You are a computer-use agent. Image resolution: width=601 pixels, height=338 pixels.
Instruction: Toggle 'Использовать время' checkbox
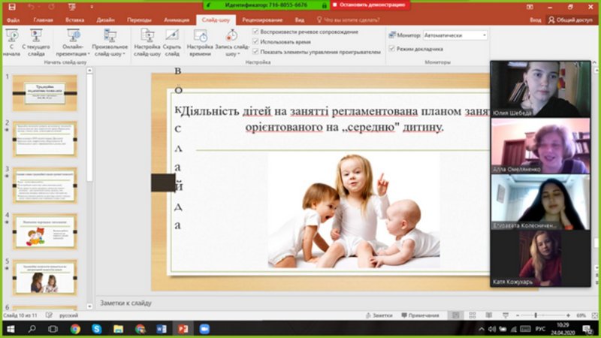pos(256,41)
